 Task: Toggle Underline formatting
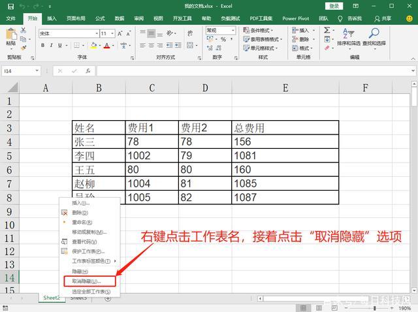60,45
